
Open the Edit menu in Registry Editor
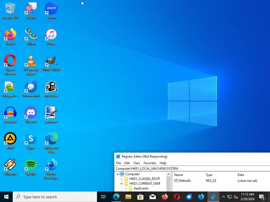[x=127, y=163]
